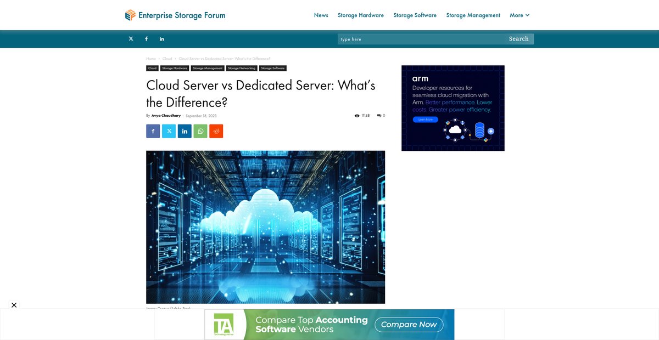Select the Storage Networking category tag
The image size is (659, 340).
coord(242,69)
